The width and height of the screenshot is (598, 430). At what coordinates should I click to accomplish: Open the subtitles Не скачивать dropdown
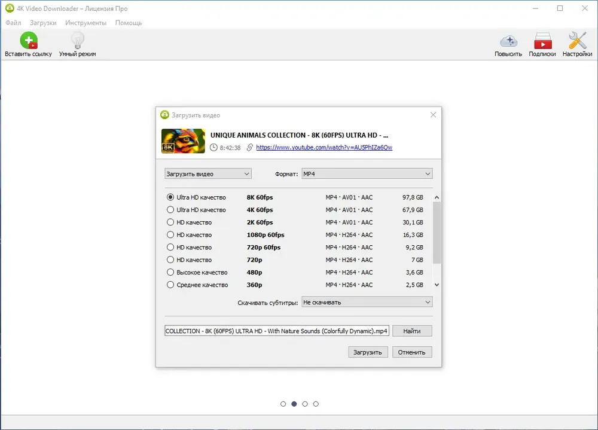[x=367, y=303]
